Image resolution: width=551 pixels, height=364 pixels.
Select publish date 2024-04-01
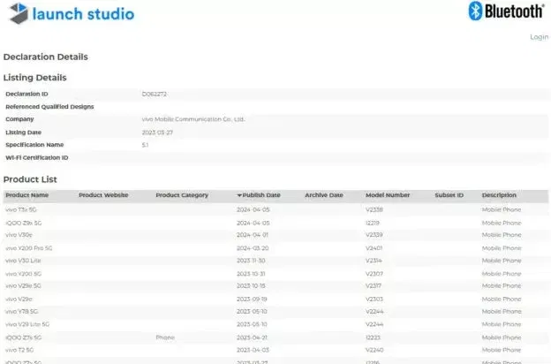pyautogui.click(x=253, y=235)
